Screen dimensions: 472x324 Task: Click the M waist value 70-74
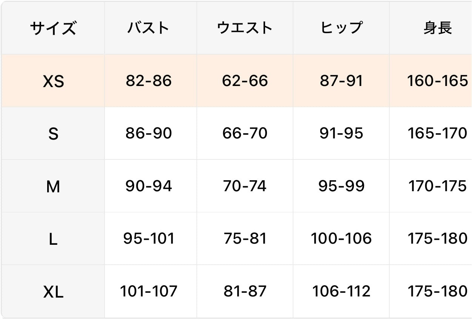click(245, 186)
